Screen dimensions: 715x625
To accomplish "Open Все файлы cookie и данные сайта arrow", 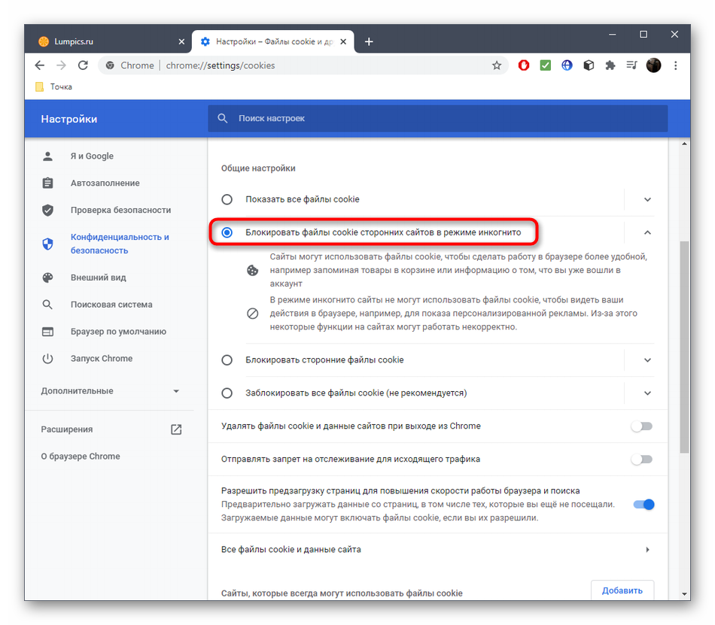I will point(647,550).
